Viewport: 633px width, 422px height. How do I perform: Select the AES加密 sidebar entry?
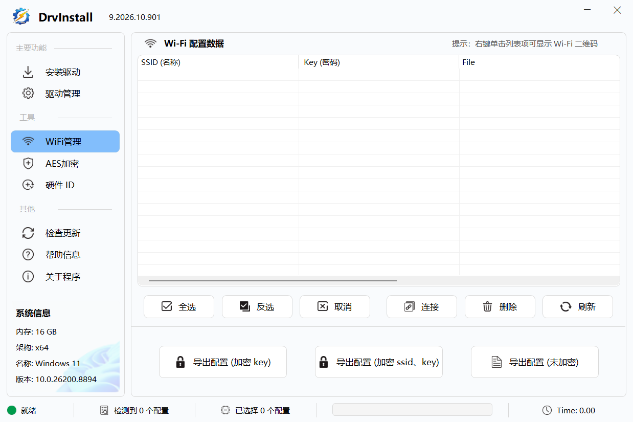tap(65, 164)
